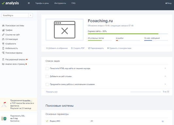174x125 pixels.
Task: Click the document icon of Создать PDF
Action: click(72, 48)
